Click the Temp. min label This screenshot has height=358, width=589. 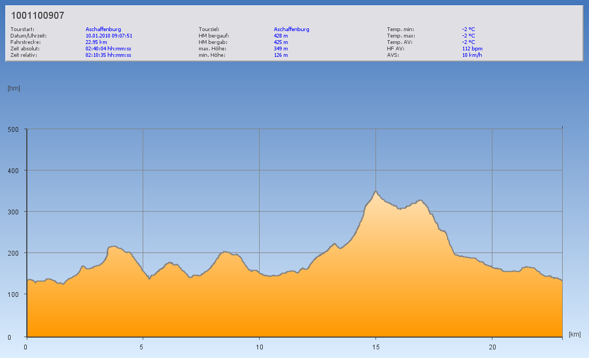(400, 29)
